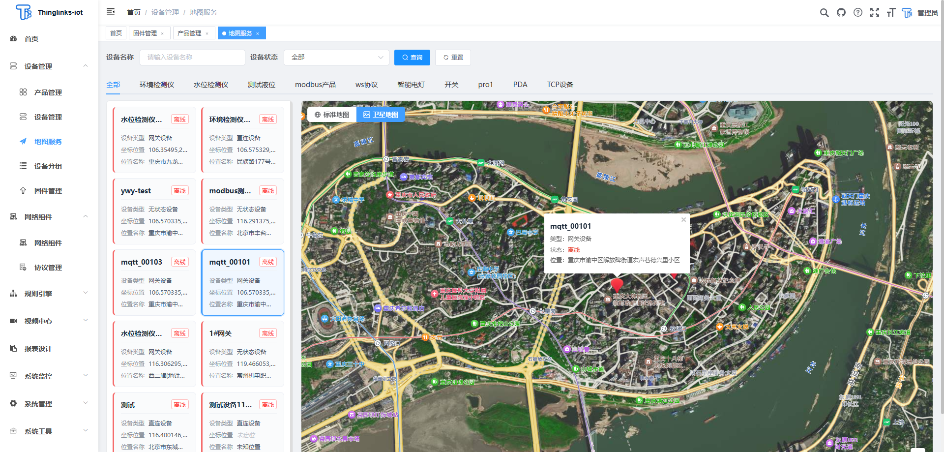The width and height of the screenshot is (944, 452).
Task: Open the GitHub repository icon
Action: click(841, 13)
